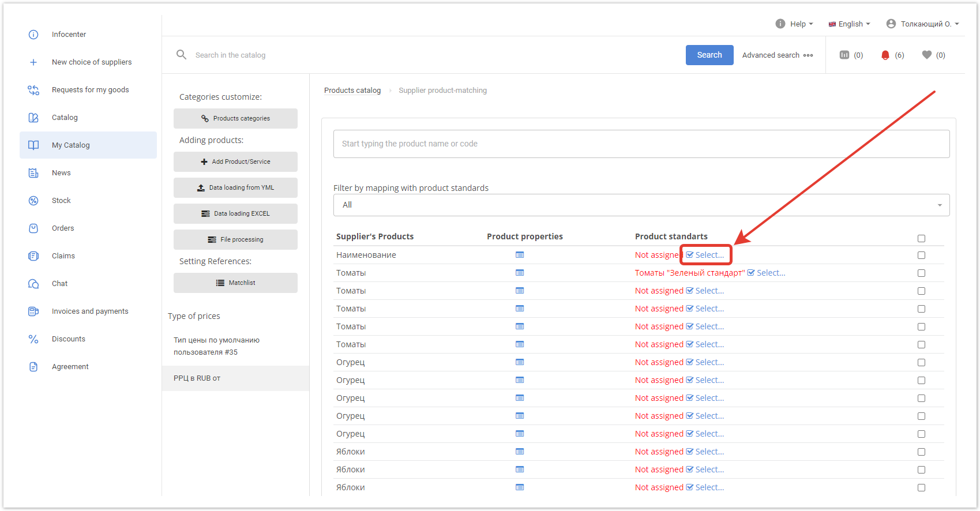Image resolution: width=980 pixels, height=511 pixels.
Task: Click the Products catalog breadcrumb link
Action: coord(352,91)
